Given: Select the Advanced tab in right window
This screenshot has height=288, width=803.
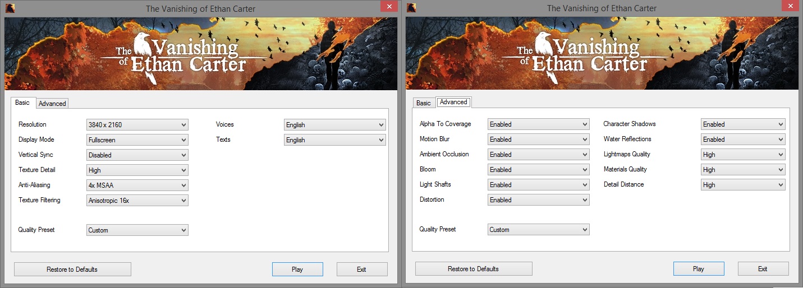Looking at the screenshot, I should [453, 102].
